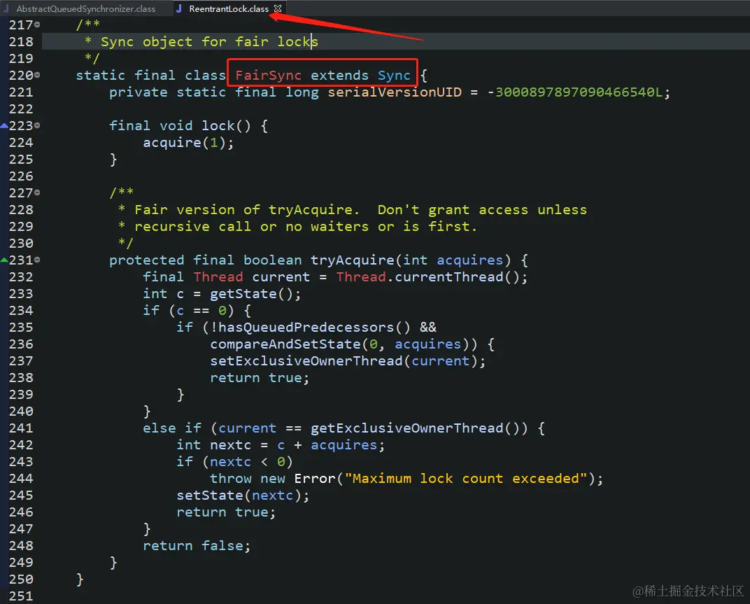Switch to the AbstractQueuedSynchronizer.class tab

coord(85,8)
